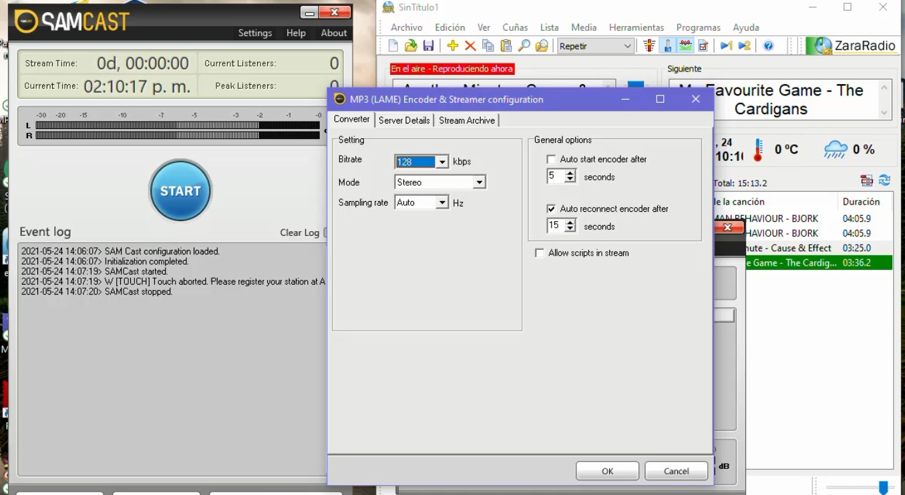Click the blue refresh arrows icon above playlist

884,180
